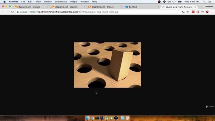Viewport: 215px width, 121px height.
Task: Open the Trash in the dock
Action: click(128, 118)
